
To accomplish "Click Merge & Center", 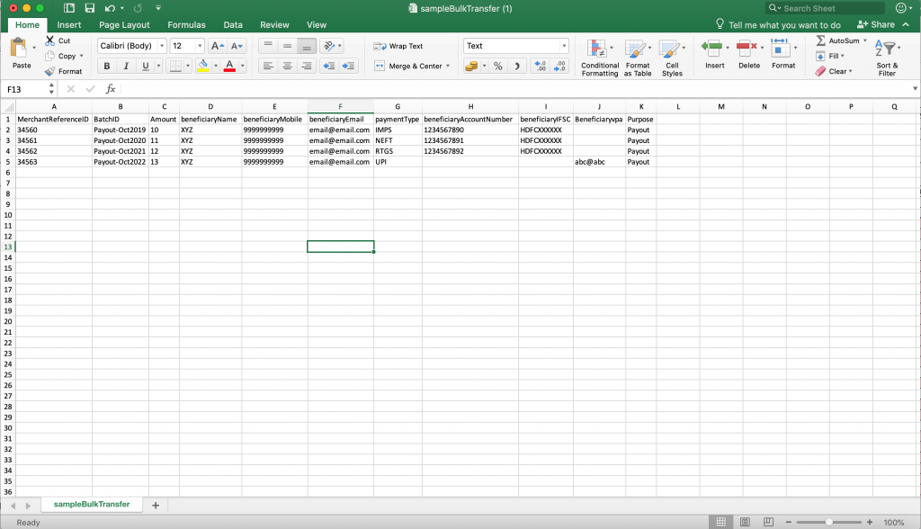I will click(x=408, y=66).
